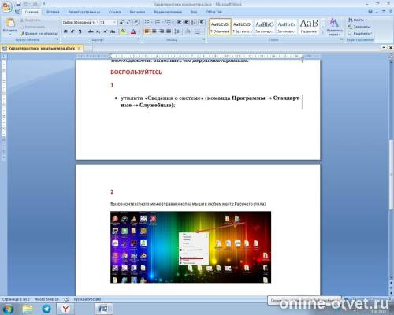Screen dimensions: 394x315
Task: Switch to the Вставка ribbon tab
Action: pos(53,12)
